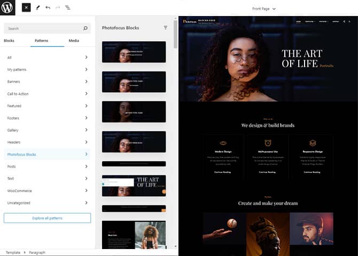Select the Gallery pattern category
This screenshot has height=256, width=358.
(47, 130)
